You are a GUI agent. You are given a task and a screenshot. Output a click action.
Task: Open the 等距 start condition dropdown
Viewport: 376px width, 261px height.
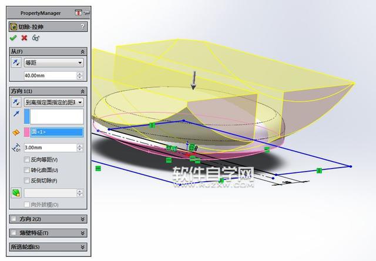pyautogui.click(x=54, y=63)
